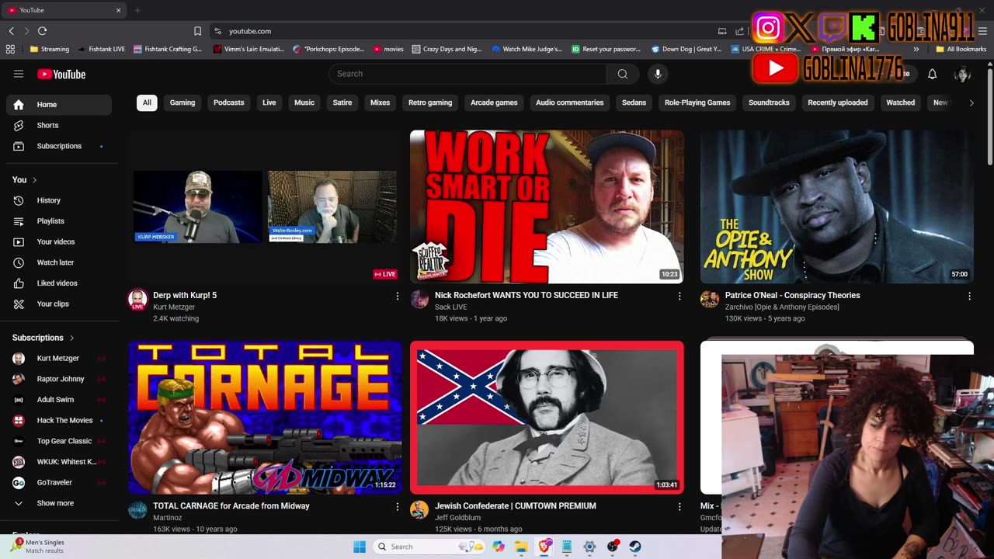
Task: Open new browser tab plus button
Action: (137, 10)
